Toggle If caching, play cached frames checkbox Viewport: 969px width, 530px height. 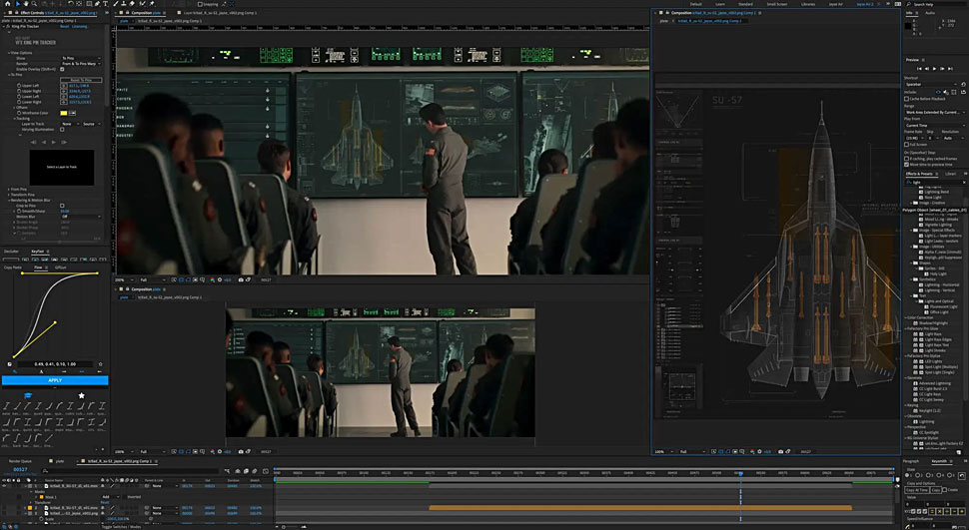pos(907,159)
